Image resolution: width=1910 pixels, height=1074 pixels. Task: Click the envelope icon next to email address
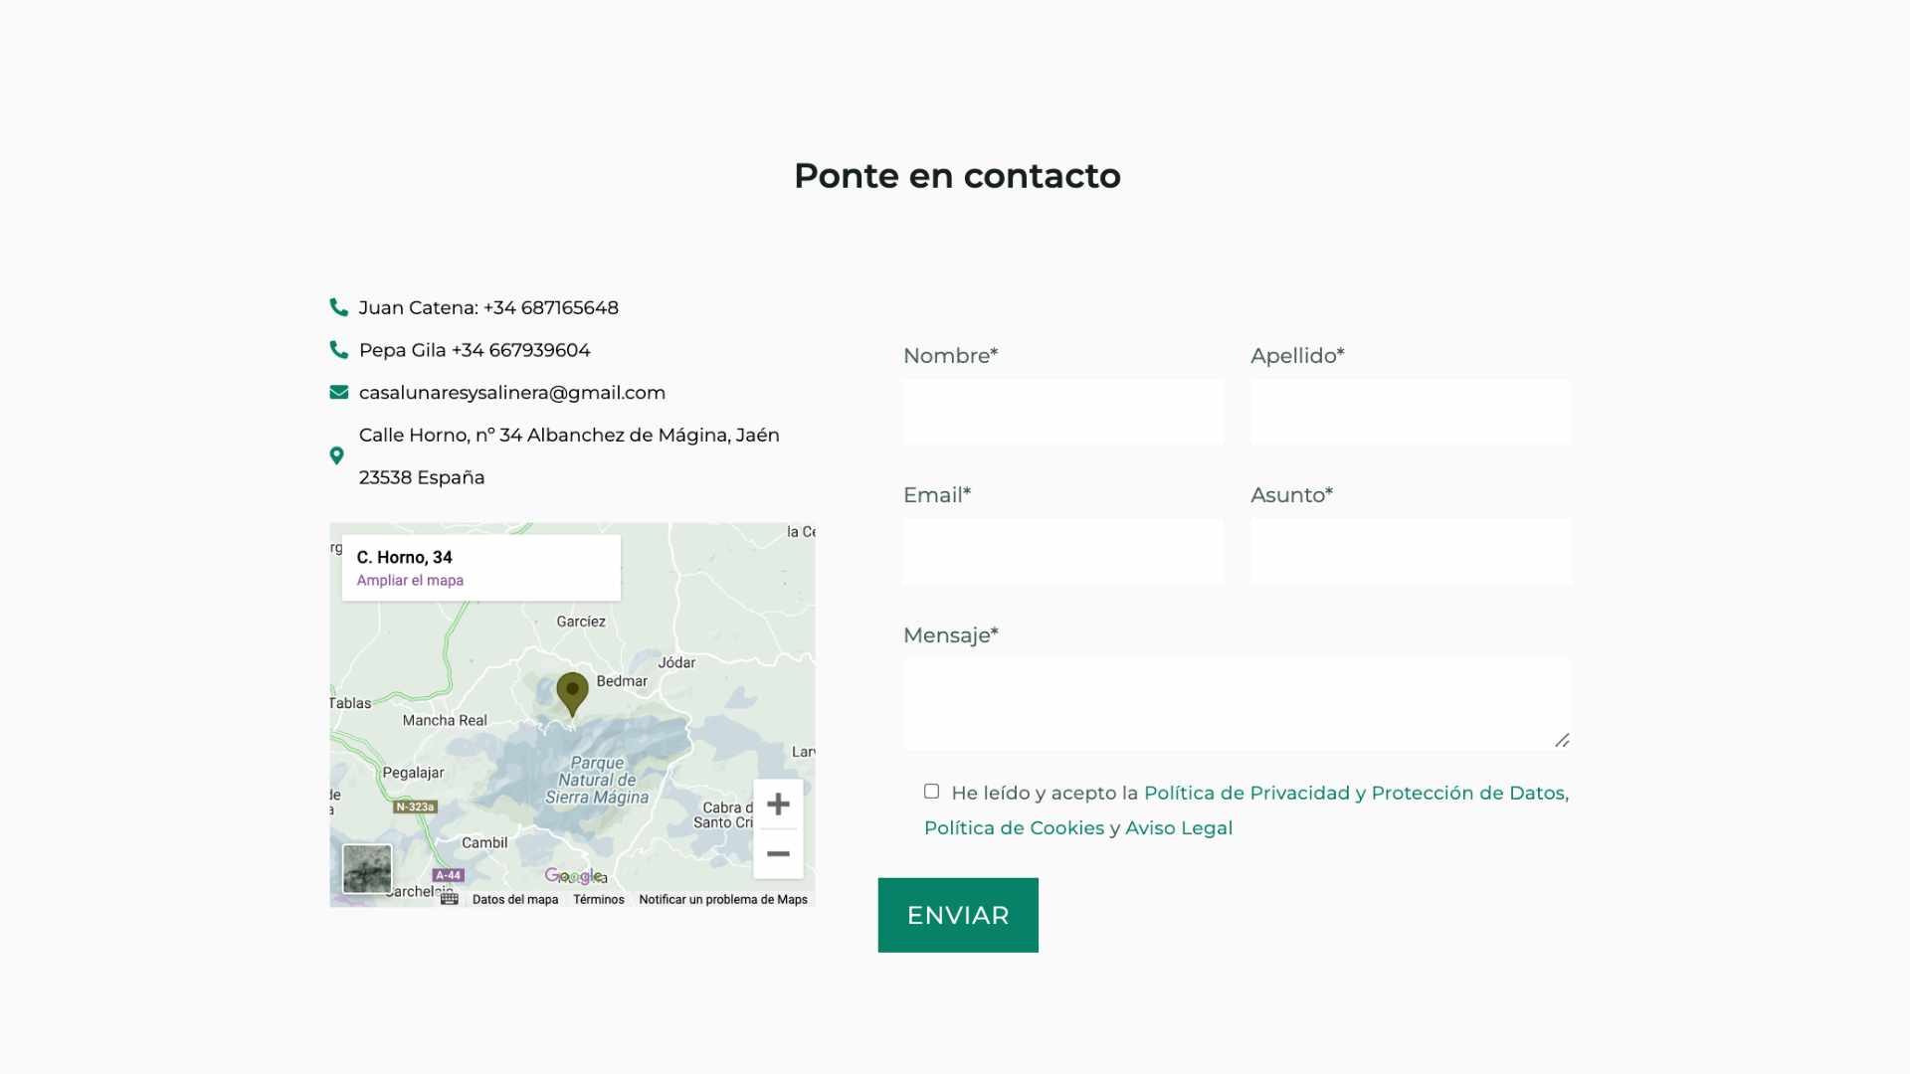(x=339, y=393)
